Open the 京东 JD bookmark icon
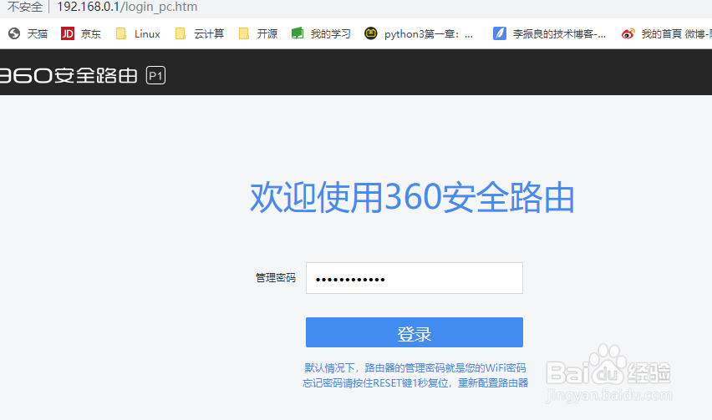 pyautogui.click(x=67, y=33)
